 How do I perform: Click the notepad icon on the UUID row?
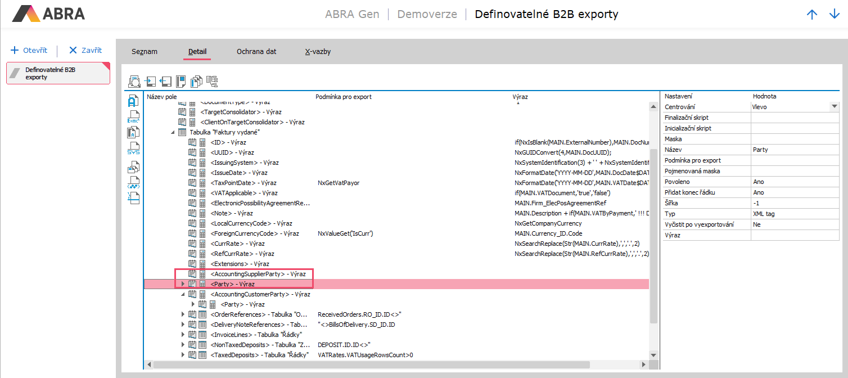point(192,152)
